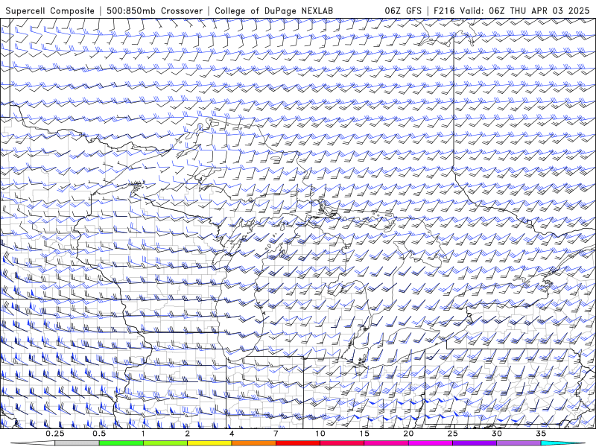
Task: Click the "Supercell Composite" title text
Action: pyautogui.click(x=50, y=11)
